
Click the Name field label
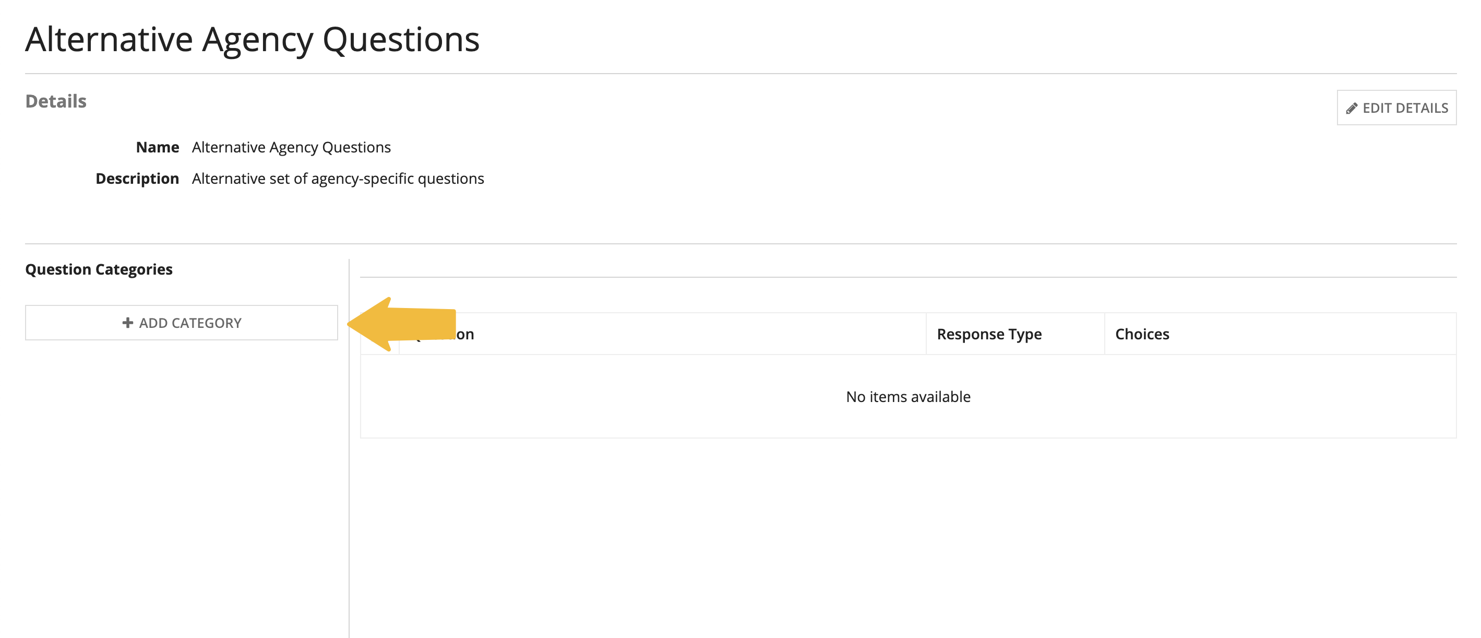[x=158, y=147]
